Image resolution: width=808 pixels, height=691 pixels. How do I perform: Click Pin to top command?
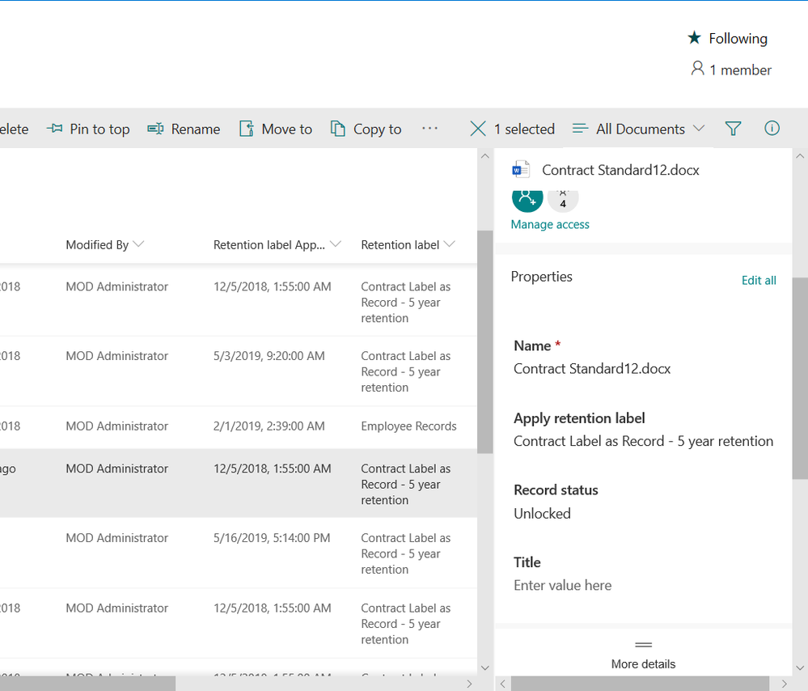coord(88,129)
